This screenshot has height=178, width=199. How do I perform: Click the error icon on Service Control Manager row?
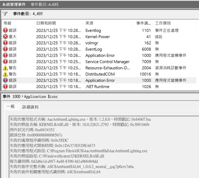click(x=5, y=62)
